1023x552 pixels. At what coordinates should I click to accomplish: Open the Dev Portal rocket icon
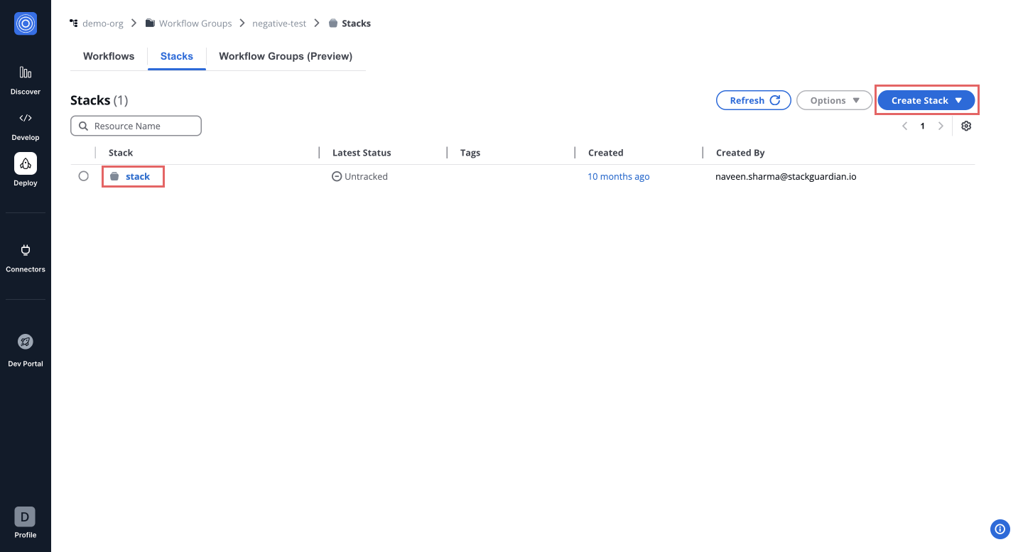click(x=26, y=342)
